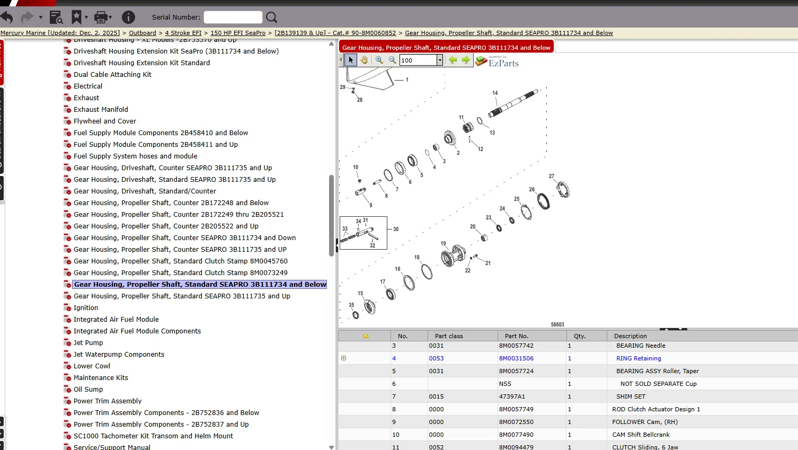Open the Flywheel and Cover section
Screen dimensions: 798x450
105,121
